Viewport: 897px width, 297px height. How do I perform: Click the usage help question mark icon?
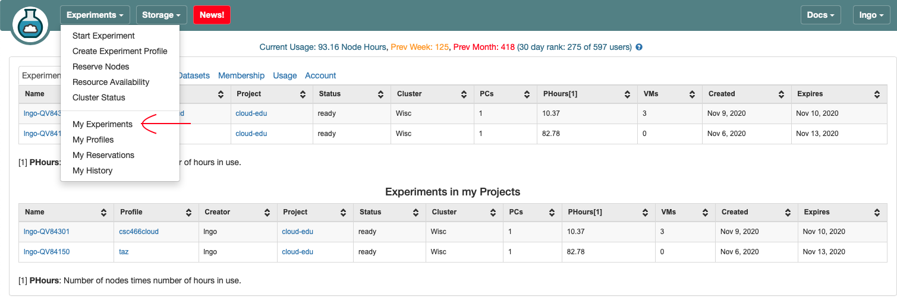tap(639, 47)
